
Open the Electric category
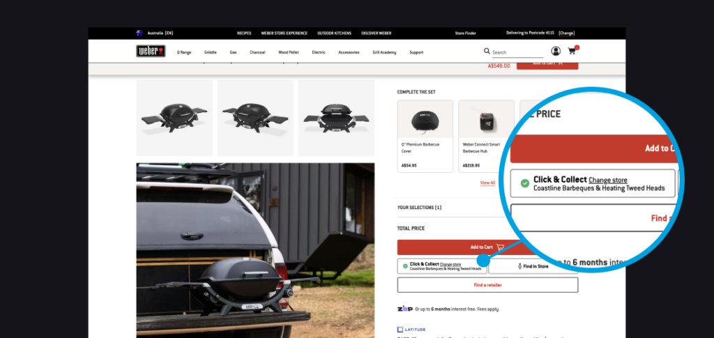(319, 52)
